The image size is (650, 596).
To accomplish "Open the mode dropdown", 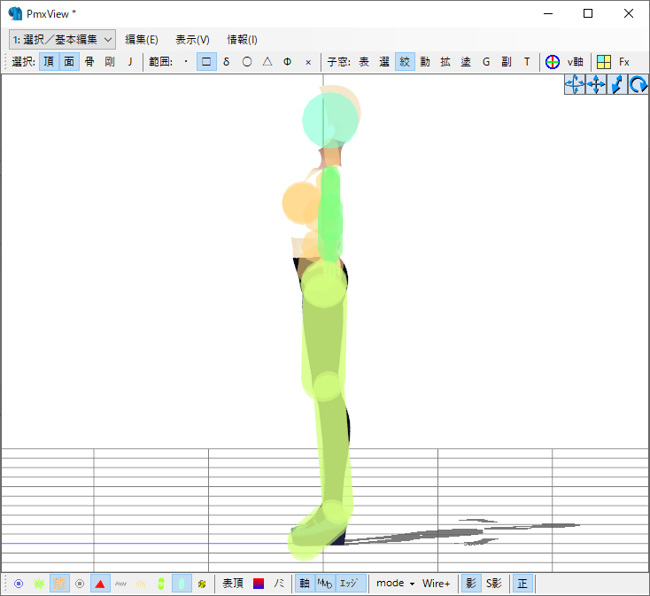I will pyautogui.click(x=396, y=584).
